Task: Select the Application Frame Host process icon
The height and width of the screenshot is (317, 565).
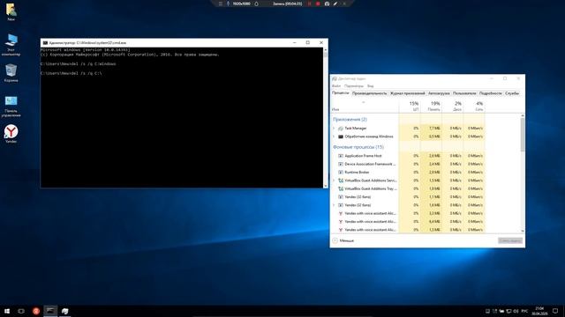Action: coord(341,156)
